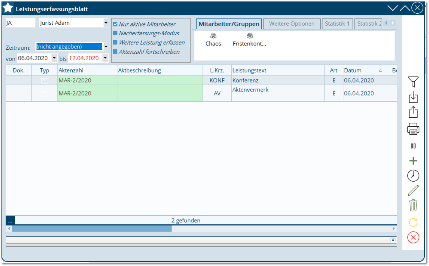Open the Zeitraum dropdown arrow

point(106,47)
